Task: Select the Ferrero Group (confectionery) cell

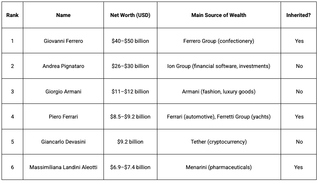Action: [x=219, y=41]
